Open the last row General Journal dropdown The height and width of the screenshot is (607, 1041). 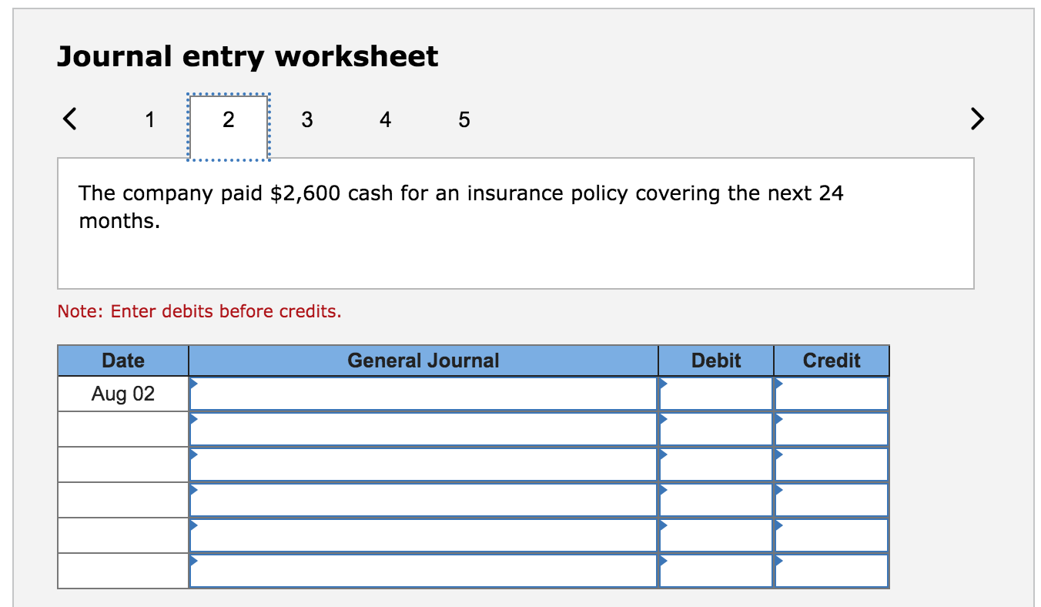[423, 571]
